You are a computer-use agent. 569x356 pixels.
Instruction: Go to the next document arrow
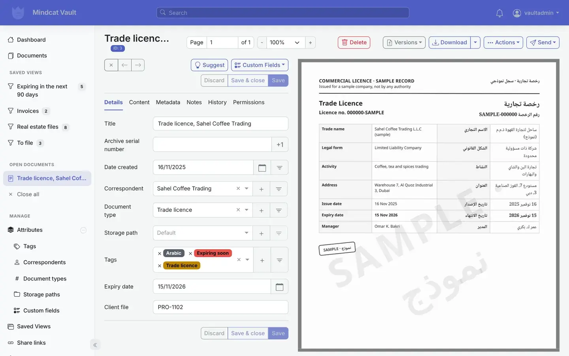(x=138, y=65)
